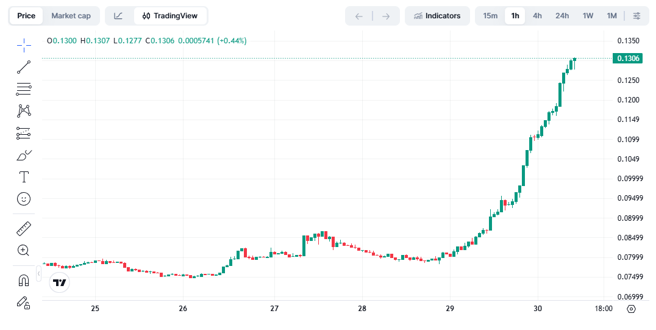The width and height of the screenshot is (656, 330).
Task: Open the Indicators menu
Action: tap(437, 16)
